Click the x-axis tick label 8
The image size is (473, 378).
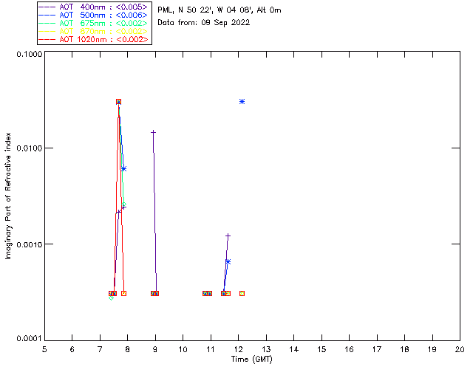128,349
